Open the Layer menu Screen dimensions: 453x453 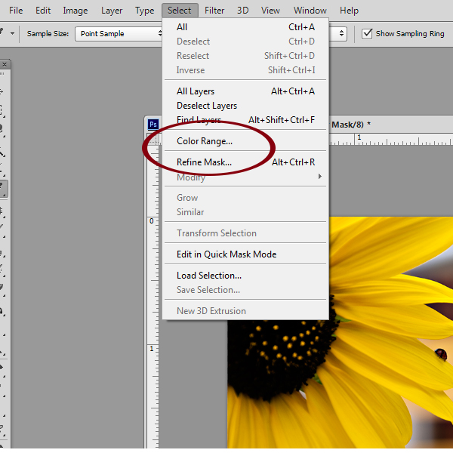112,11
